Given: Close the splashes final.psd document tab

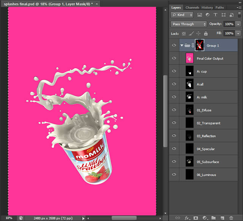Looking at the screenshot, I should point(97,4).
